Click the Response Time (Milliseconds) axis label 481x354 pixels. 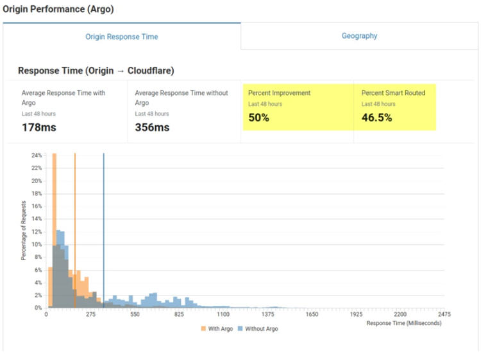pyautogui.click(x=404, y=323)
